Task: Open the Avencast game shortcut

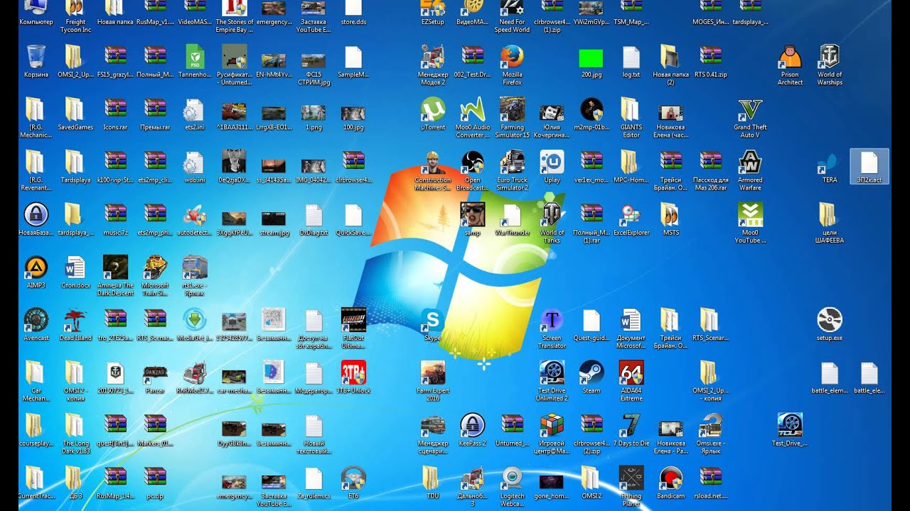Action: [x=36, y=325]
